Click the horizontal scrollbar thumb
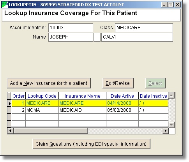 point(51,130)
